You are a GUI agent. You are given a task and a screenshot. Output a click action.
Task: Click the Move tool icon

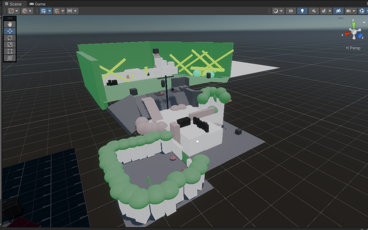(x=10, y=31)
